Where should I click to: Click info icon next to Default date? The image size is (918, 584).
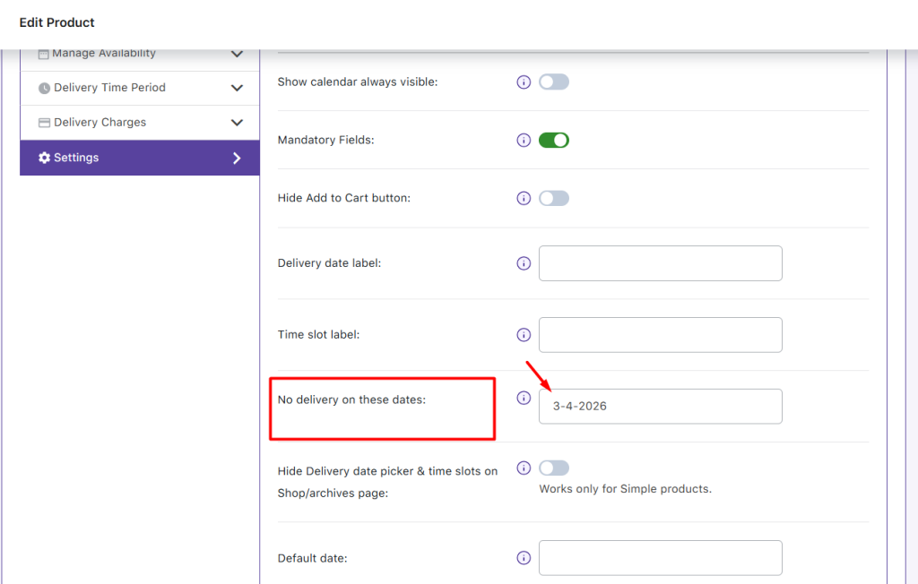pyautogui.click(x=524, y=558)
